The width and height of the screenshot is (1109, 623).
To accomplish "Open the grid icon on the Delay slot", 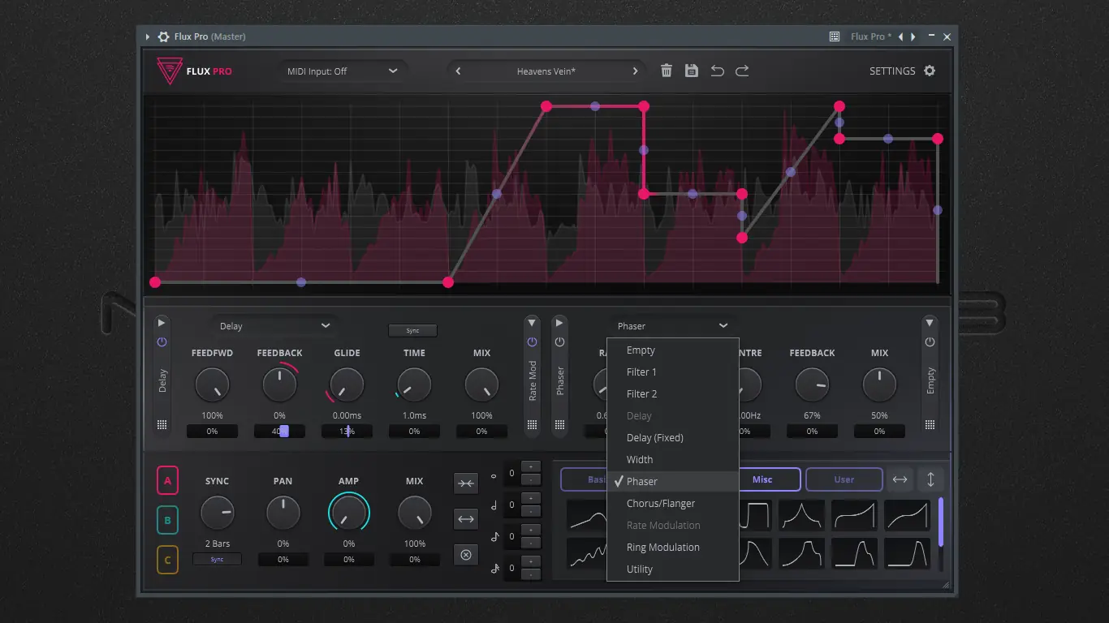I will 162,424.
